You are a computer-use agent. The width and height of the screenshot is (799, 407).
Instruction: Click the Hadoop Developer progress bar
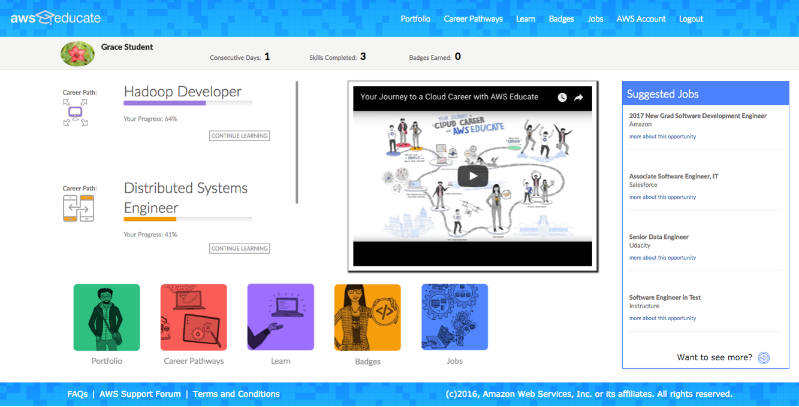188,103
